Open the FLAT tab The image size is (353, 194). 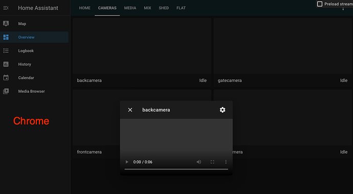click(x=181, y=8)
